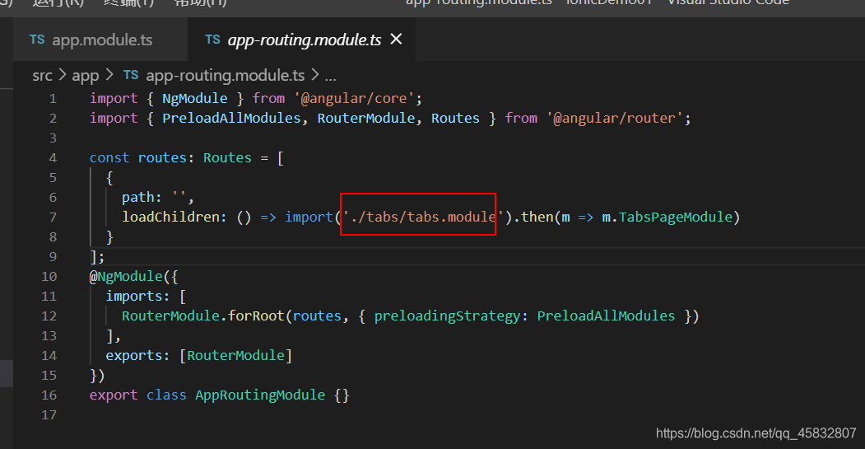
Task: Click the forRoot method on line 12
Action: [256, 316]
